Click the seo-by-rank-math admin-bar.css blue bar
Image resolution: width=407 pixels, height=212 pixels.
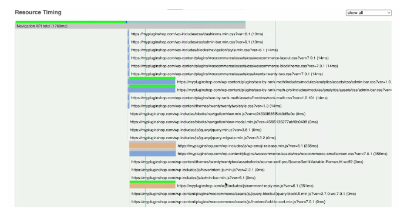[x=152, y=82]
